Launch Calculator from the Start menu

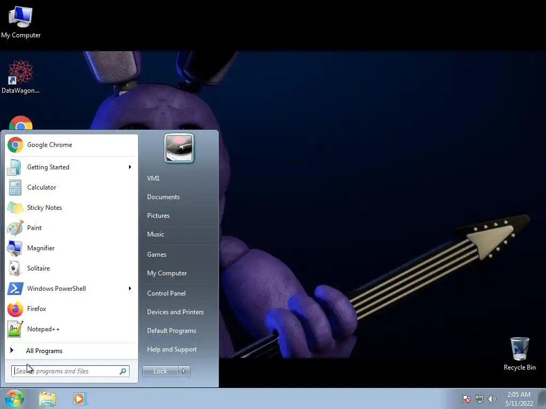(71, 187)
